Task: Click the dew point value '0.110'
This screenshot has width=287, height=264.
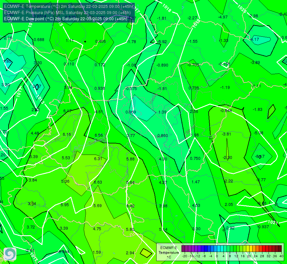Action: click(69, 64)
